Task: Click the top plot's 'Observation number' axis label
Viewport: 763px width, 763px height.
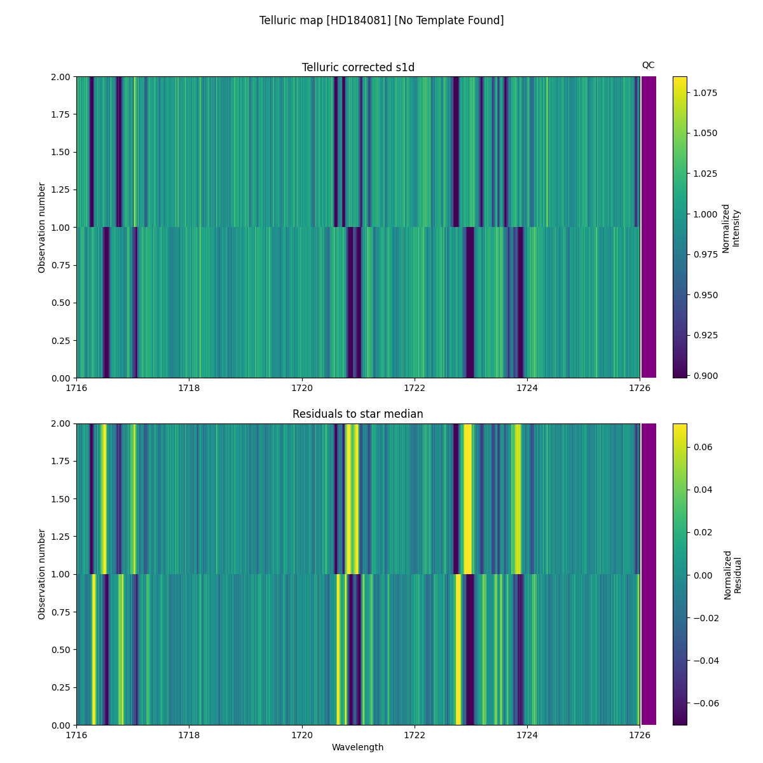Action: tap(42, 228)
